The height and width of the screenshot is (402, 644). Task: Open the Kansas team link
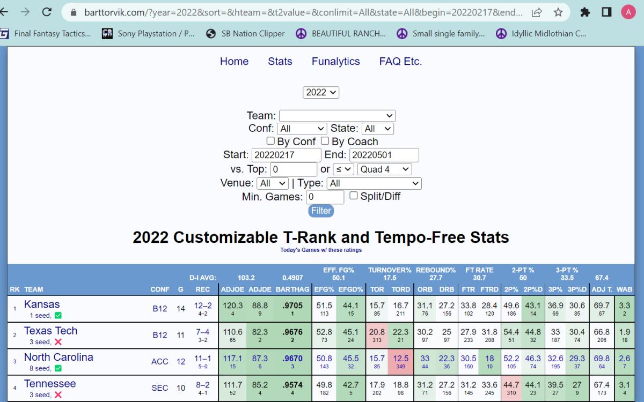pyautogui.click(x=42, y=304)
